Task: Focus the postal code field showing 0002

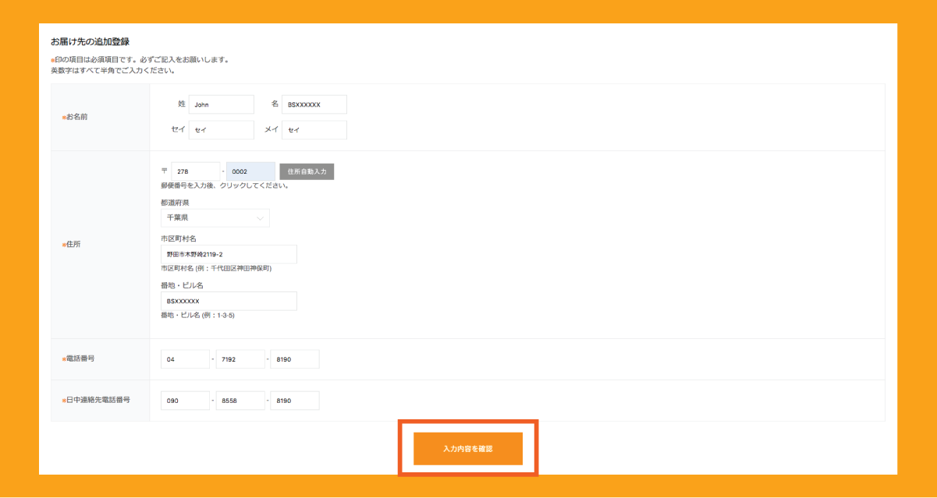Action: 250,171
